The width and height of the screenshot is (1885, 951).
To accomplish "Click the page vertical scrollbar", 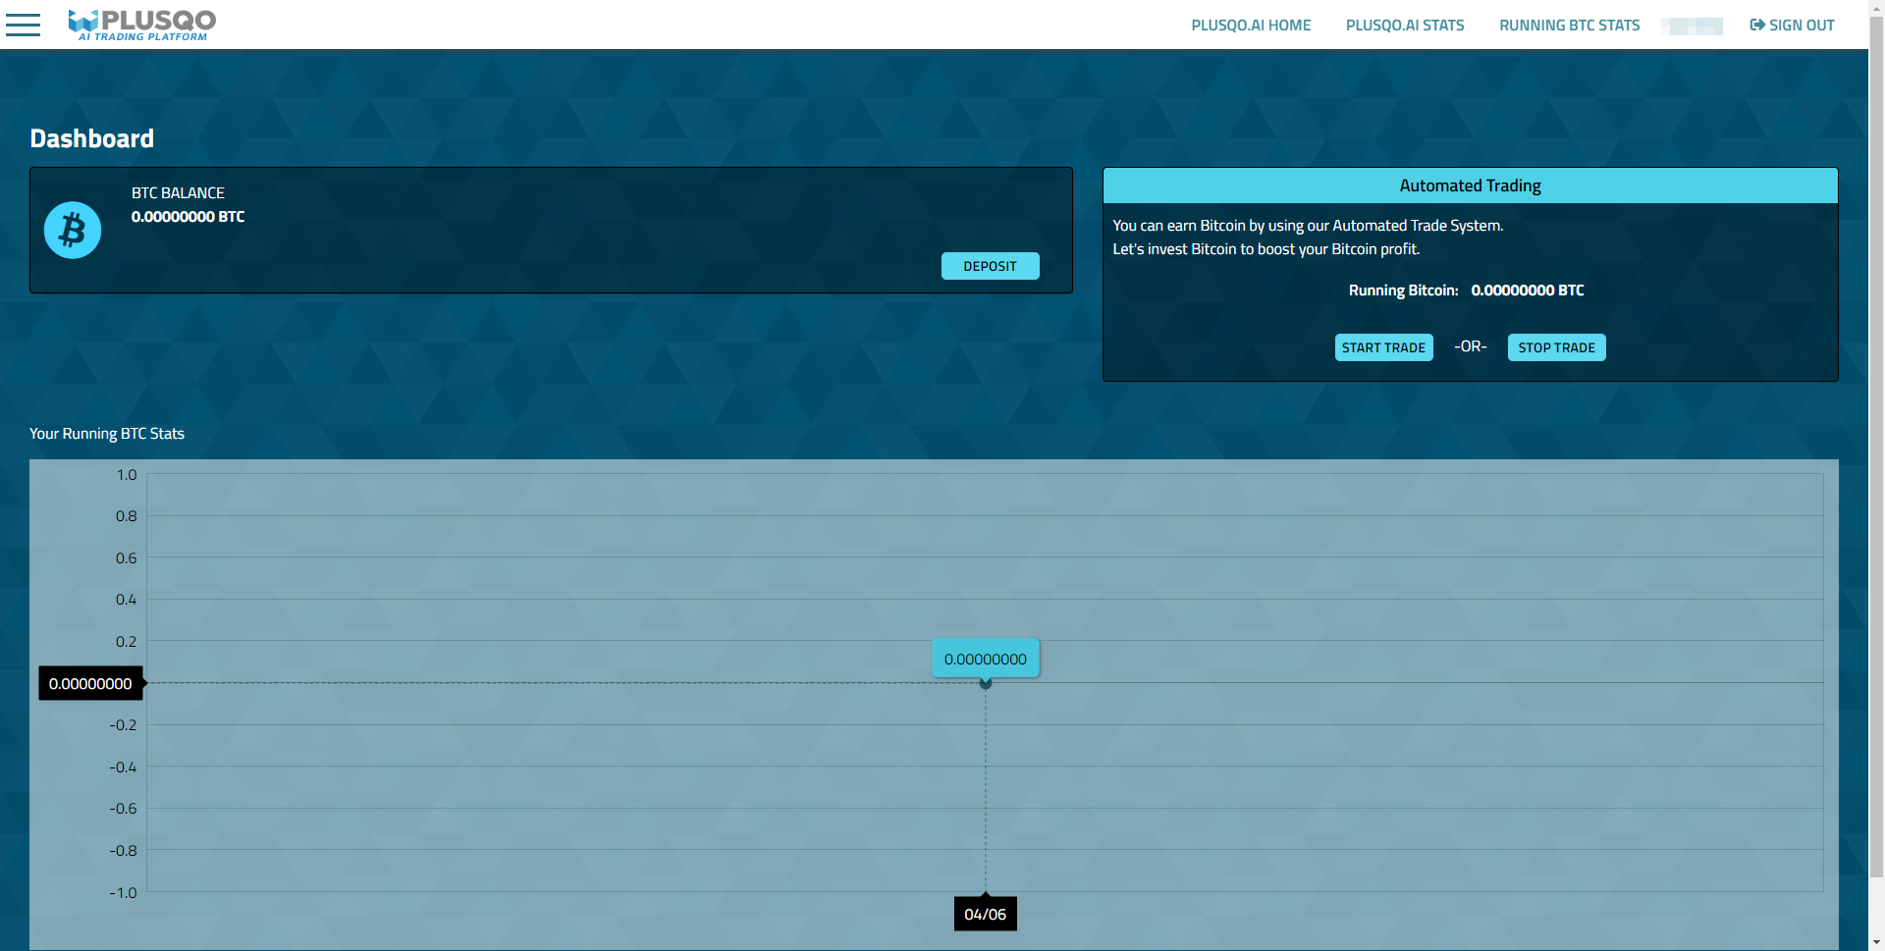I will (1876, 447).
